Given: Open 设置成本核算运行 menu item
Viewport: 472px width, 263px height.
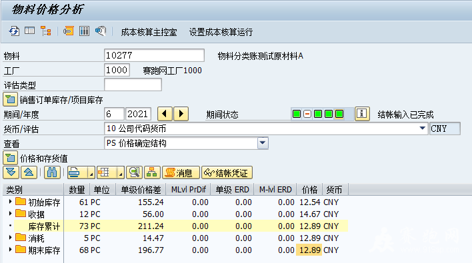Looking at the screenshot, I should pos(221,32).
